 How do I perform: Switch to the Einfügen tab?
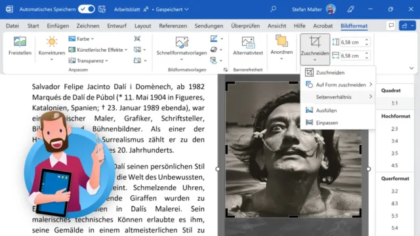point(58,26)
